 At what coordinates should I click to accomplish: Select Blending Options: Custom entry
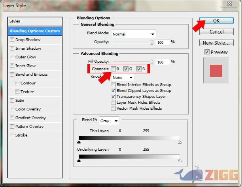[x=35, y=31]
